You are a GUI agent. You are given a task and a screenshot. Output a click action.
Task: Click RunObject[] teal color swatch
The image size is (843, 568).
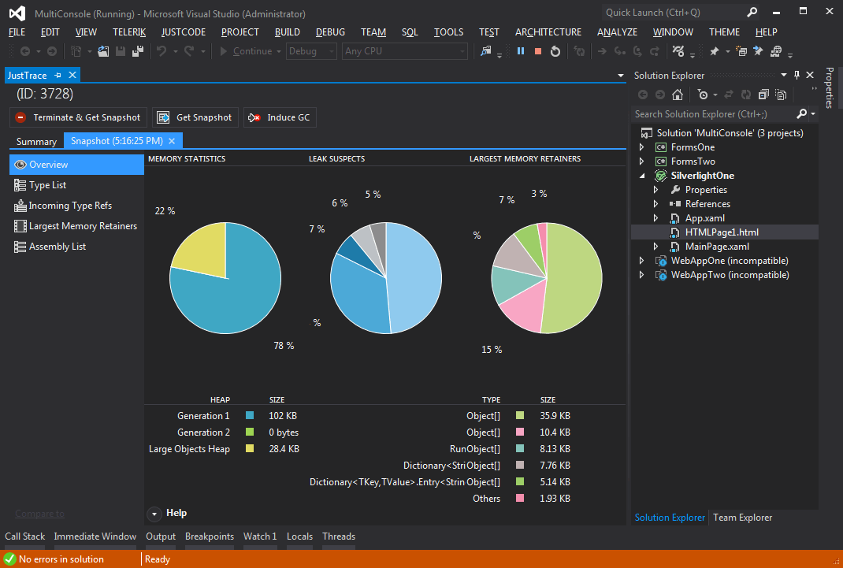click(x=520, y=448)
